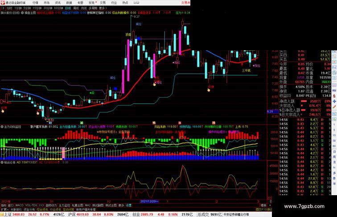Screen dimensions: 337x217
Task: Open the 行业 menu
Action: (114, 3)
